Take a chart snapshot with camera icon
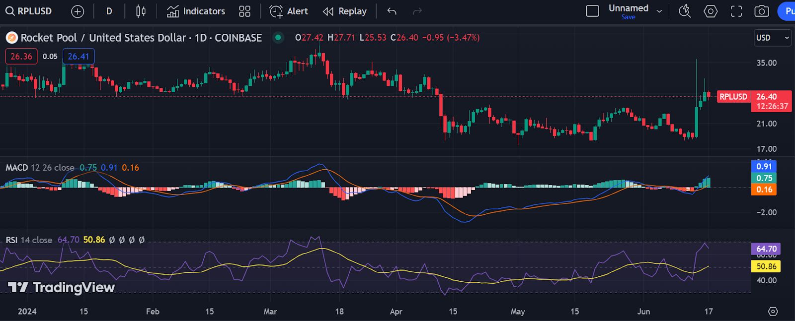This screenshot has height=321, width=795. [762, 11]
